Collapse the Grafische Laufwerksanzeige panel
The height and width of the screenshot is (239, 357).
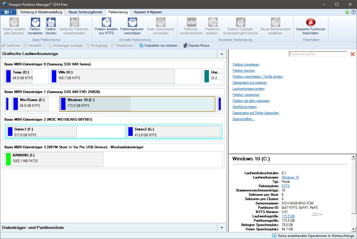(x=222, y=54)
